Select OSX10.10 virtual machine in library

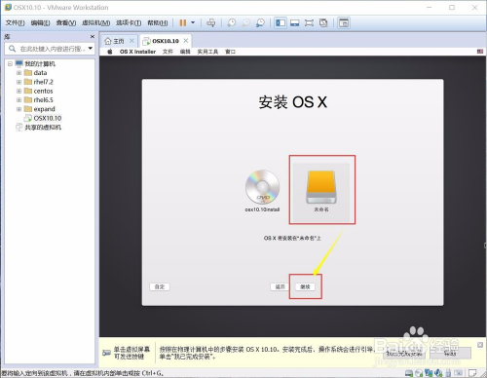(x=43, y=118)
